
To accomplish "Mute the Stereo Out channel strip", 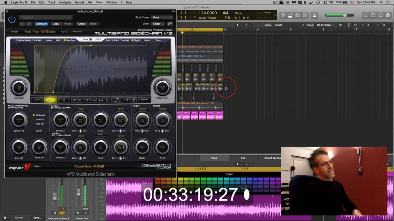I will (x=78, y=213).
